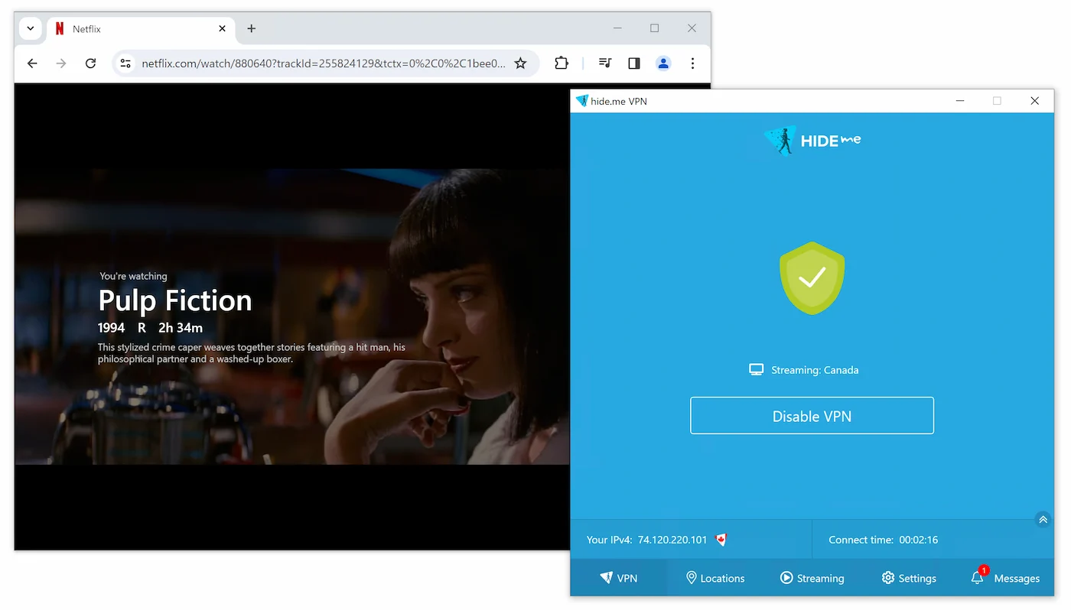
Task: Open the Streaming tab in hide.me
Action: coord(812,578)
